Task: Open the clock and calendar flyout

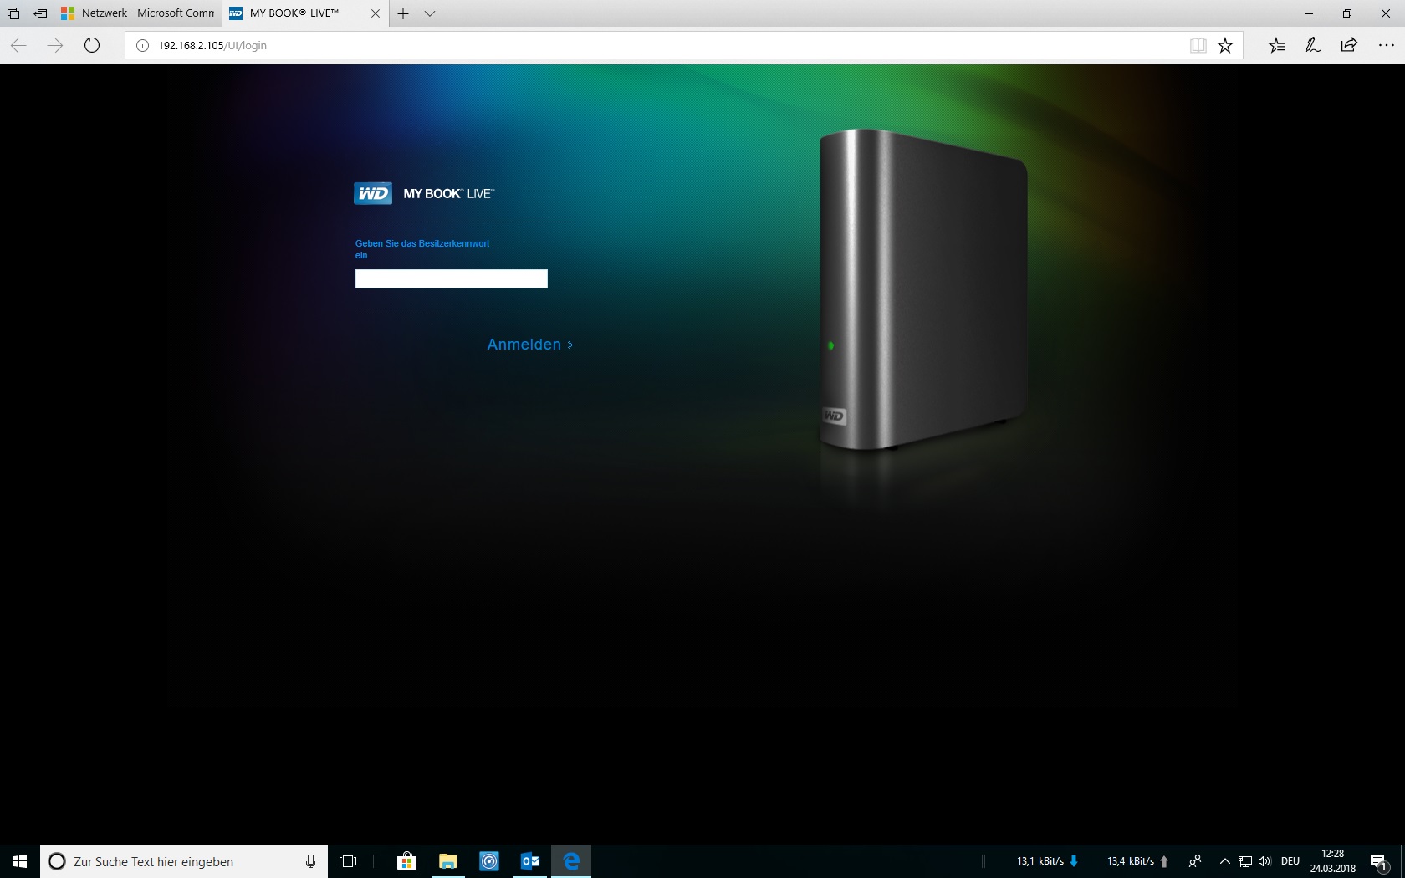Action: [x=1333, y=861]
